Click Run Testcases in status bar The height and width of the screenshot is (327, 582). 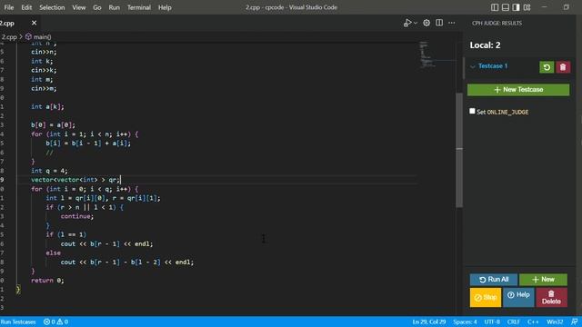[x=18, y=322]
